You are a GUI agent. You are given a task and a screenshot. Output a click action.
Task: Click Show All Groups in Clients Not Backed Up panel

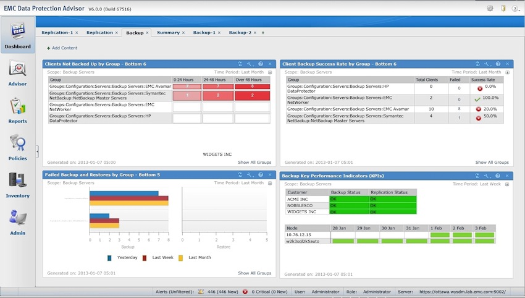tap(254, 162)
